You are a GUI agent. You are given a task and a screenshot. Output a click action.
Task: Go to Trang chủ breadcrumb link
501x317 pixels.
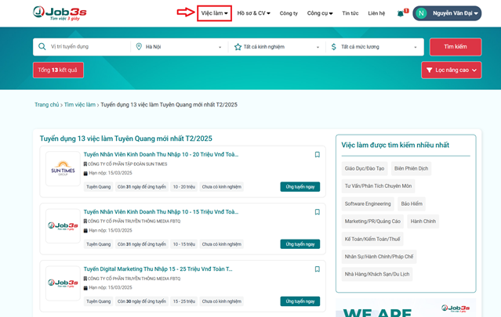pyautogui.click(x=46, y=104)
